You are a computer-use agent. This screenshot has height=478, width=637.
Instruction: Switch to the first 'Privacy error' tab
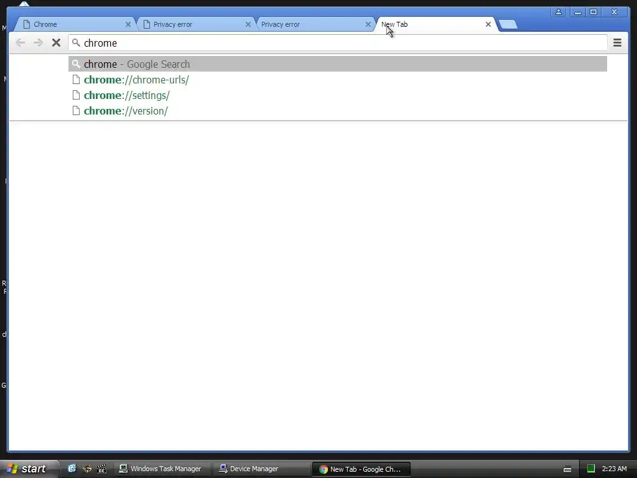pos(195,24)
